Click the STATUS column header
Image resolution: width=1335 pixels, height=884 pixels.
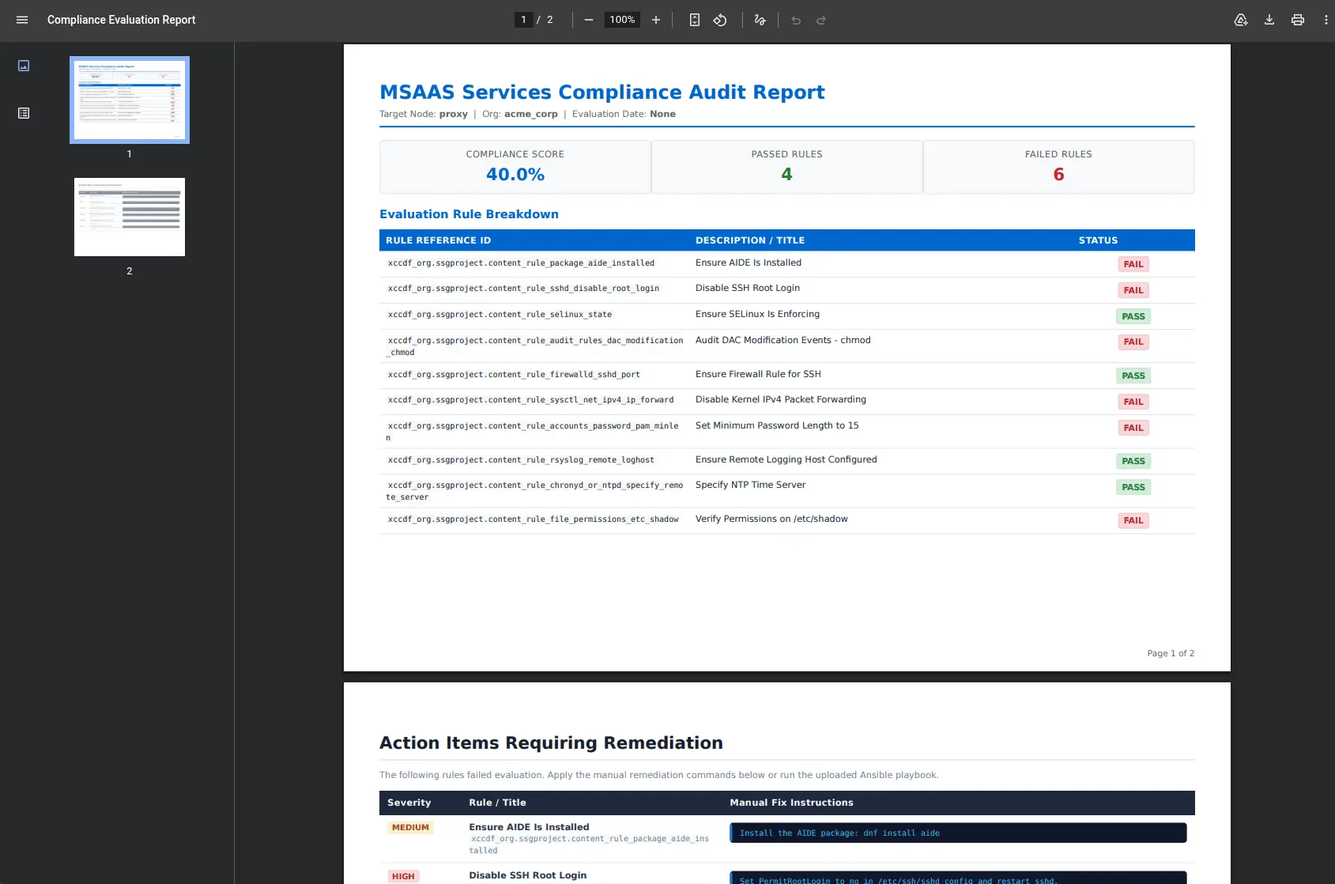pos(1098,240)
